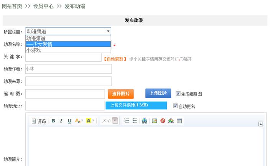Click the insert hyperlink globe icon
The height and width of the screenshot is (166, 276).
(x=145, y=121)
